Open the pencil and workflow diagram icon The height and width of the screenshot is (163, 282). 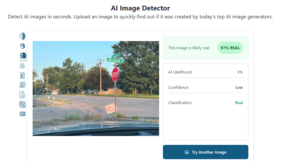(x=22, y=84)
